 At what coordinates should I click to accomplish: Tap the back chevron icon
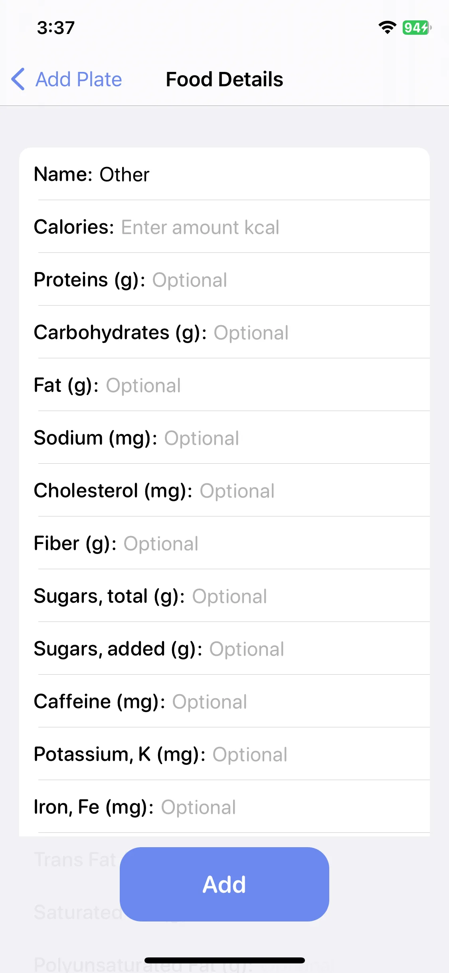pyautogui.click(x=18, y=79)
